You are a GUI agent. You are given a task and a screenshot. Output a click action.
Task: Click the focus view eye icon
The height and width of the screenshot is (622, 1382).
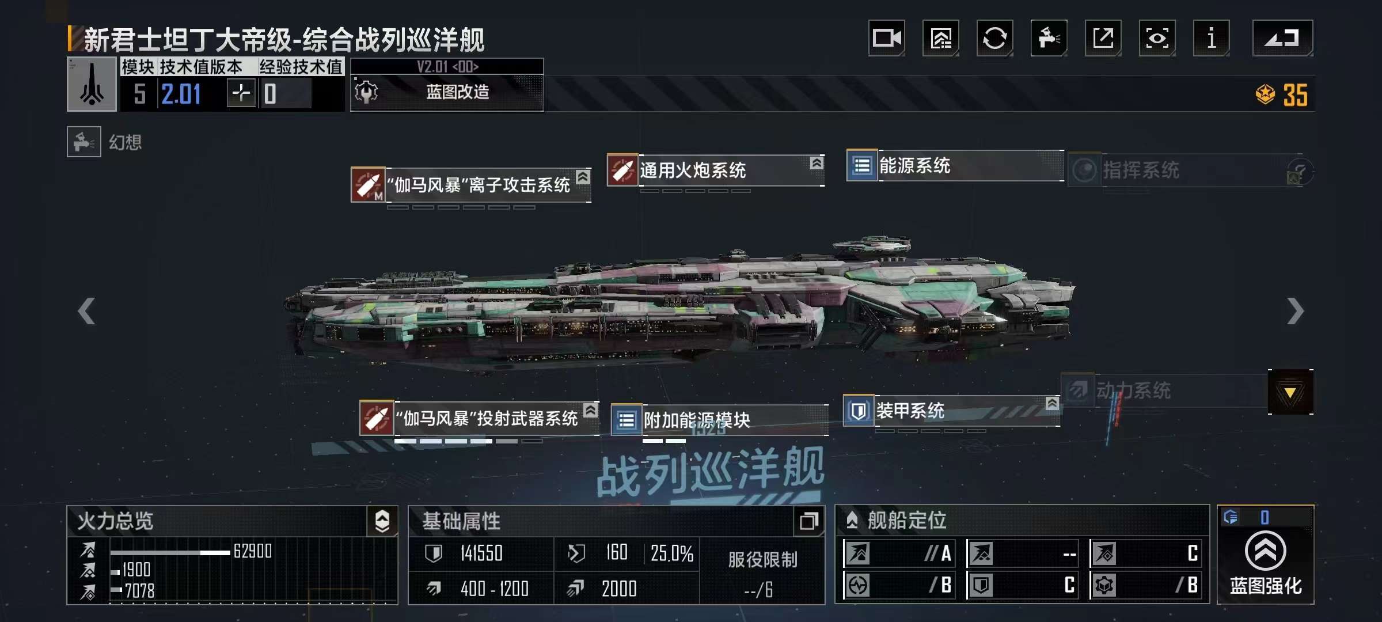point(1157,38)
